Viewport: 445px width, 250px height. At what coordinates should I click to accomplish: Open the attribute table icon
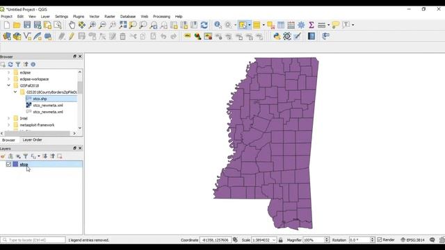[x=281, y=25]
